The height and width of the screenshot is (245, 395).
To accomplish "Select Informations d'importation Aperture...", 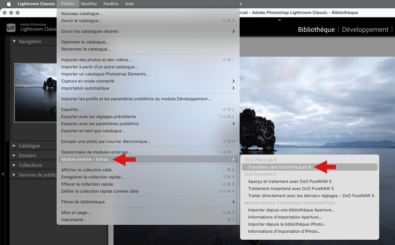I will tap(309, 217).
